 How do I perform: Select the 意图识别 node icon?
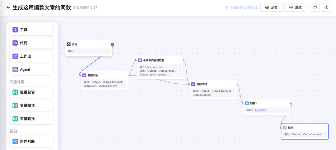[x=84, y=75]
